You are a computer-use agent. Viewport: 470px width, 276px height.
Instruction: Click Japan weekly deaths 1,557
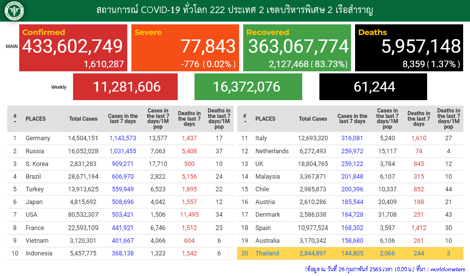tap(189, 202)
